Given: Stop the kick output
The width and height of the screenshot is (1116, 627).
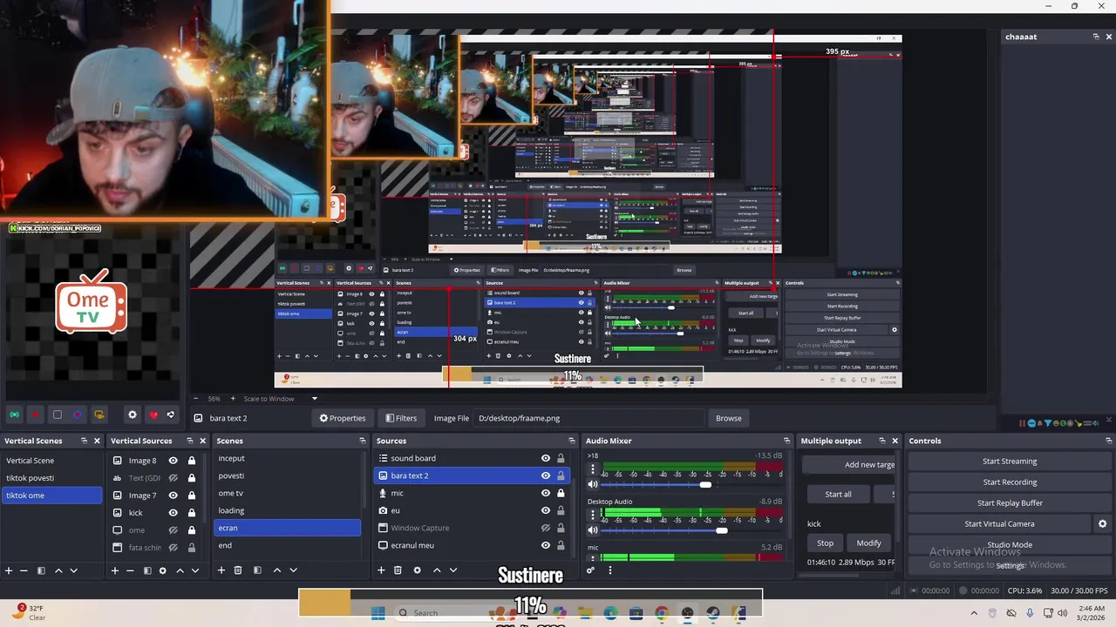Looking at the screenshot, I should 825,543.
